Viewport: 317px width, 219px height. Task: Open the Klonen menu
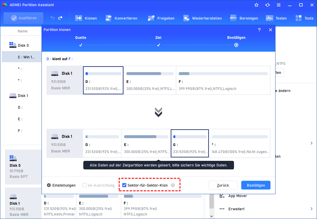coord(86,18)
